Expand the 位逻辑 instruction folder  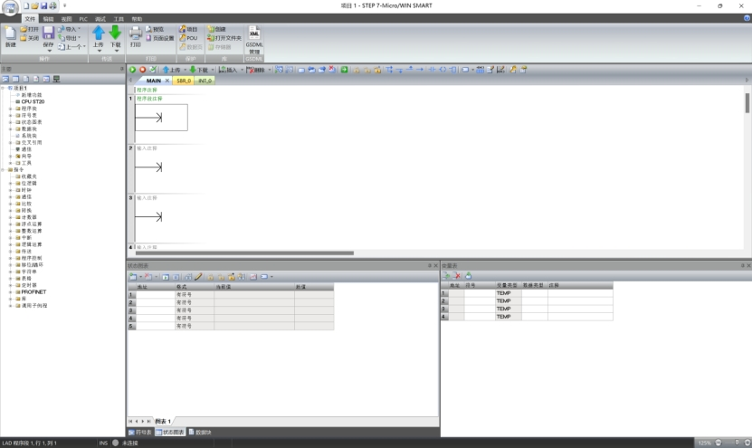[10, 184]
